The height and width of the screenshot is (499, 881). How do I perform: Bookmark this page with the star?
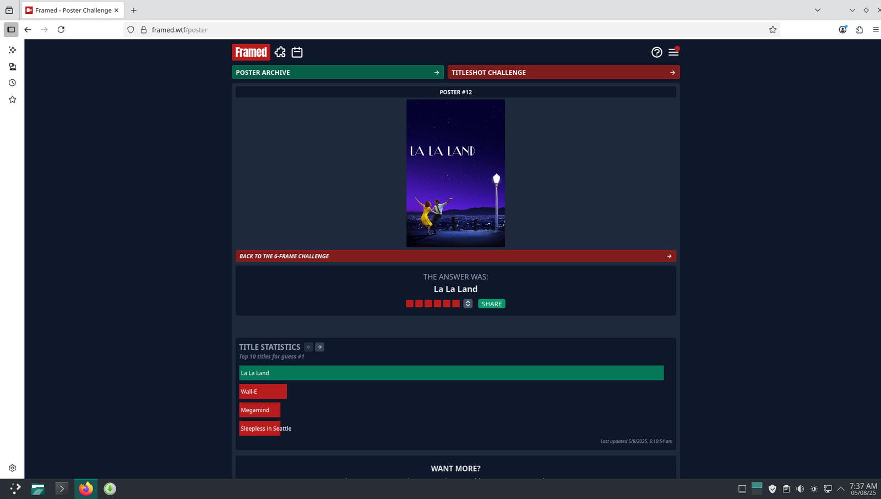click(773, 30)
